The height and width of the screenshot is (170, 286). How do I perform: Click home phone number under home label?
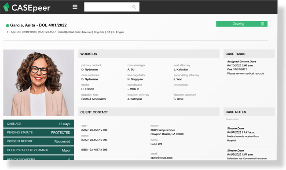coord(94,140)
